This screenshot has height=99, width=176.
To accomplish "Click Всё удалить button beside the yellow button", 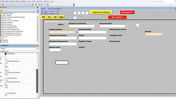I will click(x=127, y=12).
